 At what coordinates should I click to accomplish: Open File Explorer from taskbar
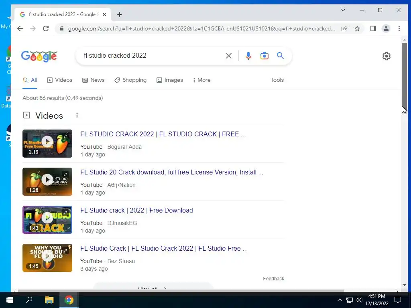[x=49, y=300]
